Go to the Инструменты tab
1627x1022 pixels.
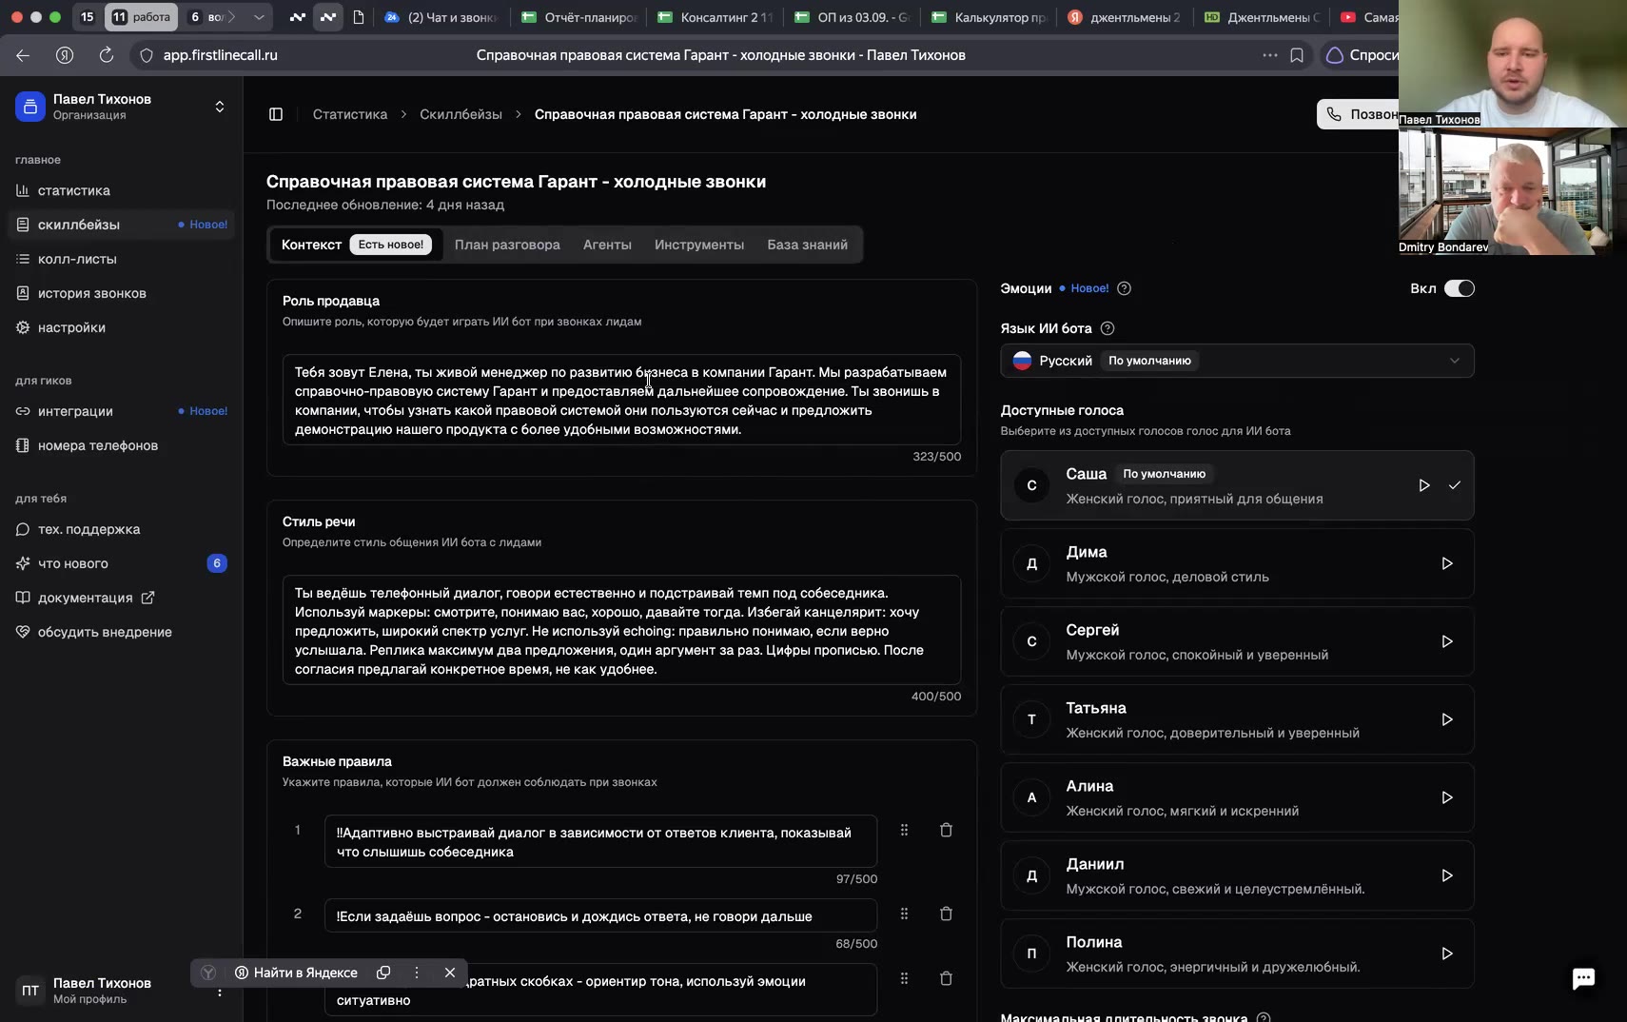[x=699, y=245]
